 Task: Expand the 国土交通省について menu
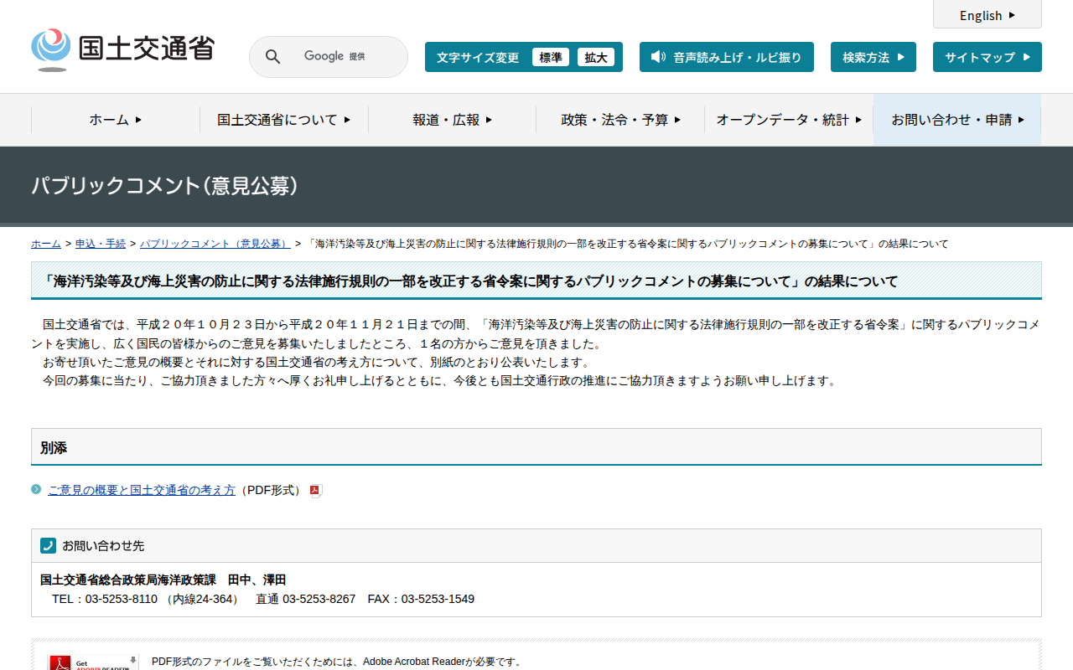[x=283, y=120]
